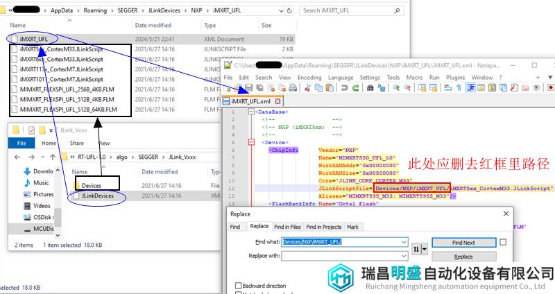Click Refresh button in iMXRT_UFL explorer
The height and width of the screenshot is (294, 555).
click(289, 10)
